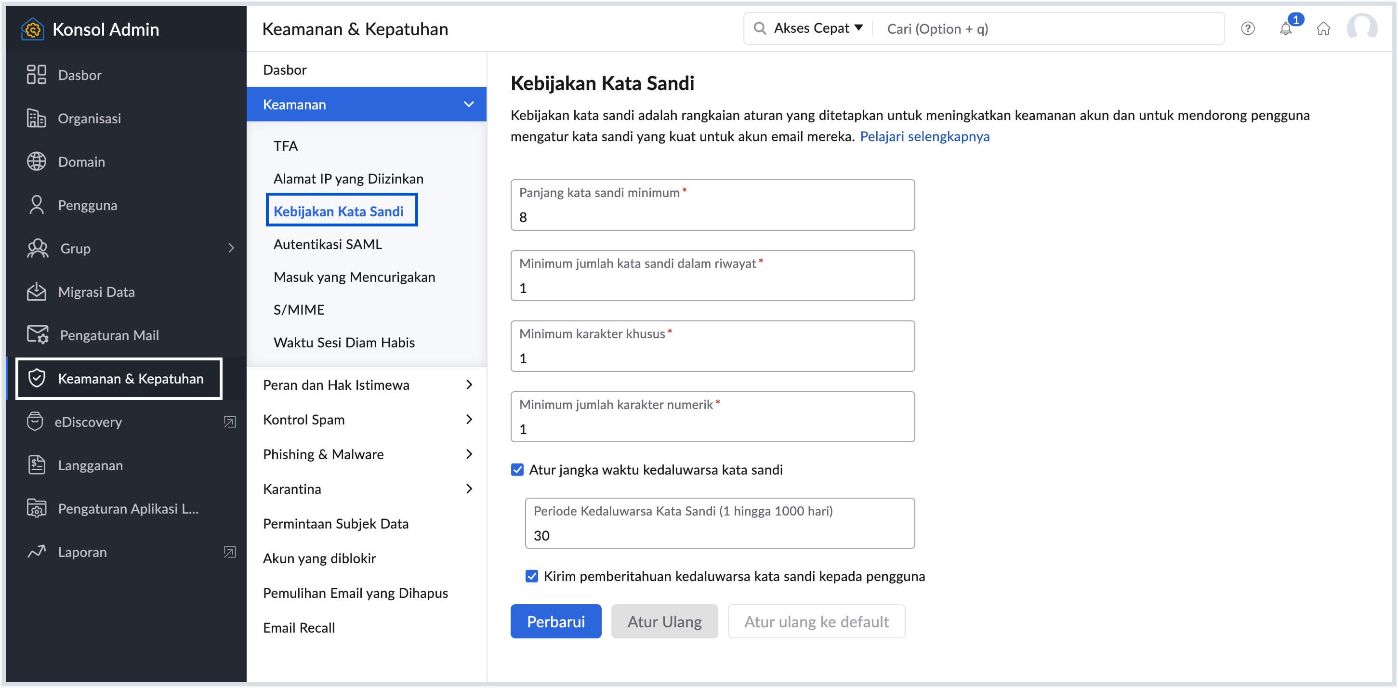Image resolution: width=1398 pixels, height=688 pixels.
Task: Select Autentikasi SAML menu item
Action: point(327,244)
